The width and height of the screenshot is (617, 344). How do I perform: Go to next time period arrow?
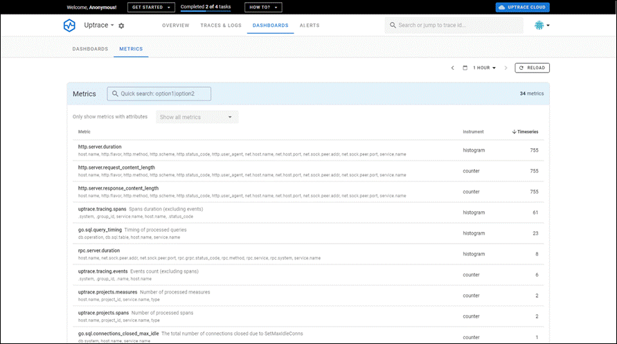pyautogui.click(x=506, y=68)
